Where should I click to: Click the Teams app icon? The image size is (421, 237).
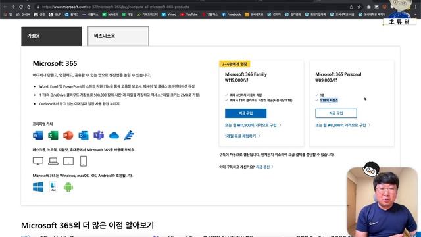coord(99,135)
